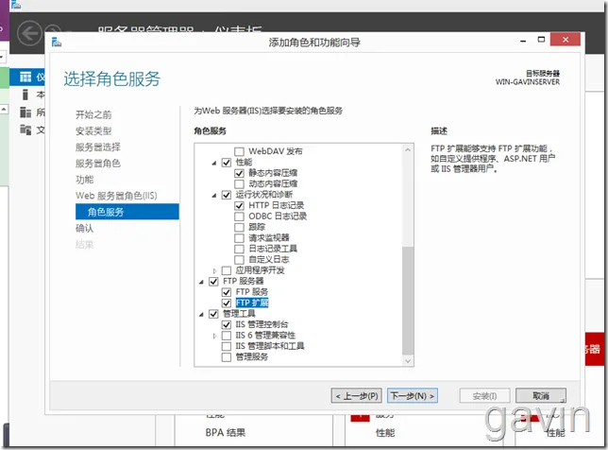Check the 管理服务 checkbox
Screen dimensions: 608x450
(x=227, y=356)
